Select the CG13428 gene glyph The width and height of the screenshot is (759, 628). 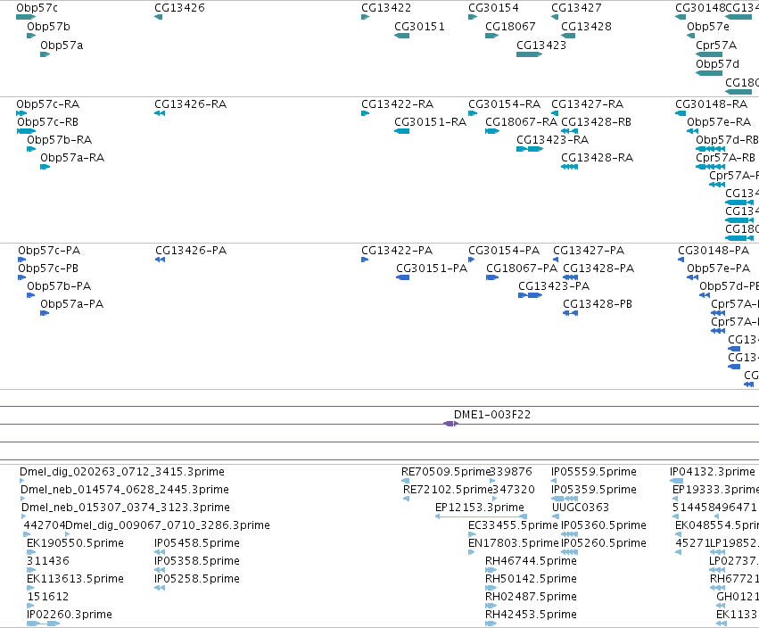[x=568, y=36]
